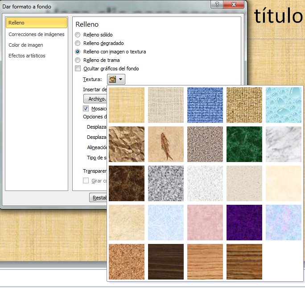Pick the pink tissue paper texture
This screenshot has height=288, width=305.
click(x=205, y=223)
